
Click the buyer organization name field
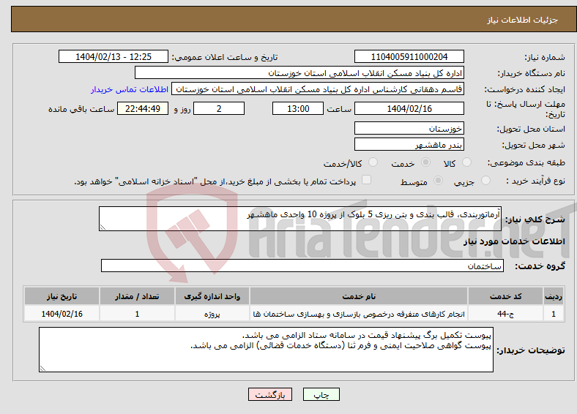point(299,73)
